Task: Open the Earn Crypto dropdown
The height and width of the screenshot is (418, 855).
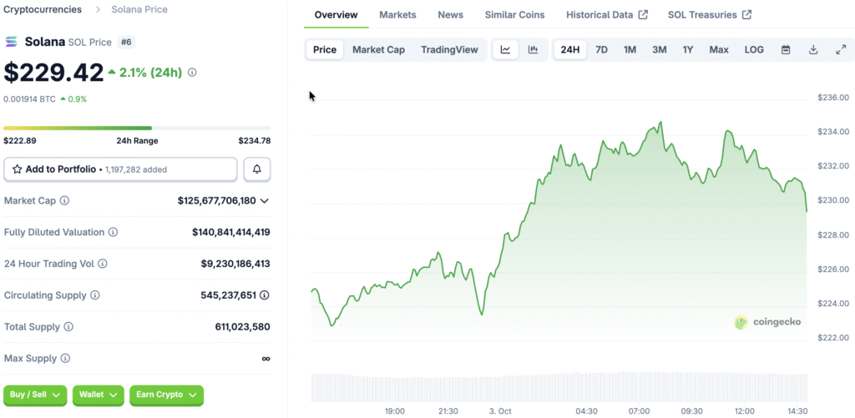Action: click(x=166, y=395)
